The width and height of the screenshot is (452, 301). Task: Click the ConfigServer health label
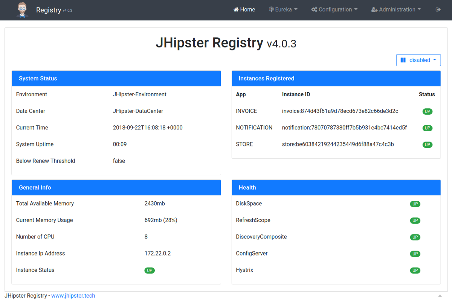click(252, 253)
